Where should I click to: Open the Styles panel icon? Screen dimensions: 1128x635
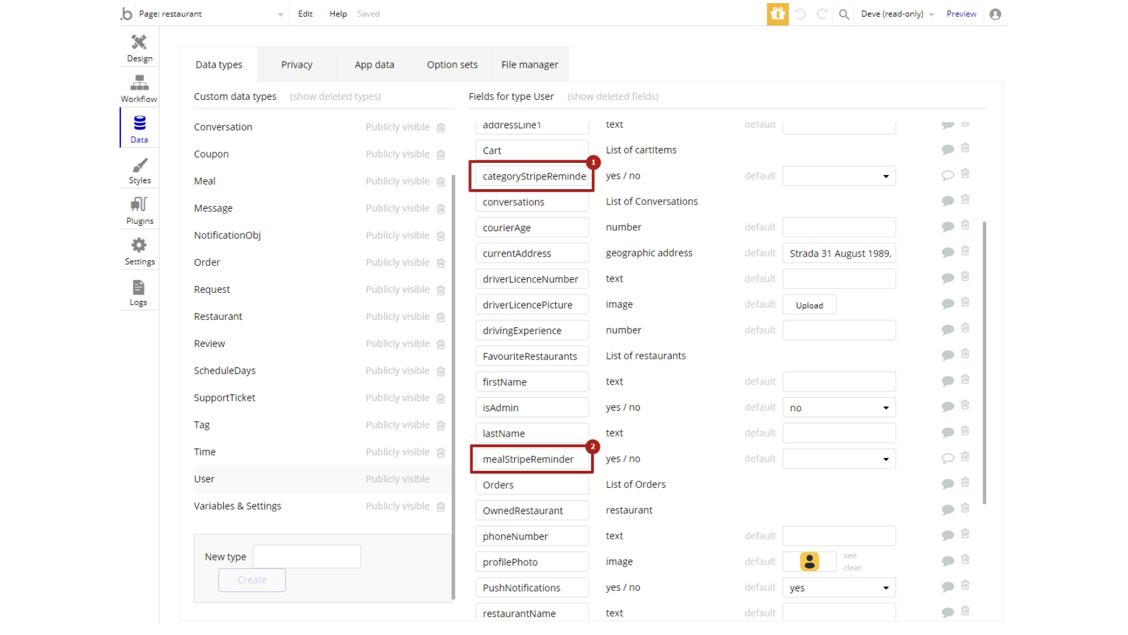click(x=139, y=171)
